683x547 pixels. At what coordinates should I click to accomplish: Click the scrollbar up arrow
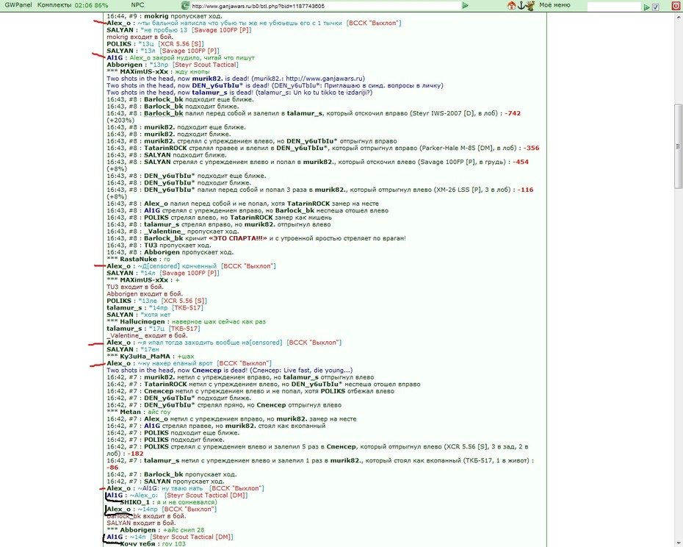point(679,18)
